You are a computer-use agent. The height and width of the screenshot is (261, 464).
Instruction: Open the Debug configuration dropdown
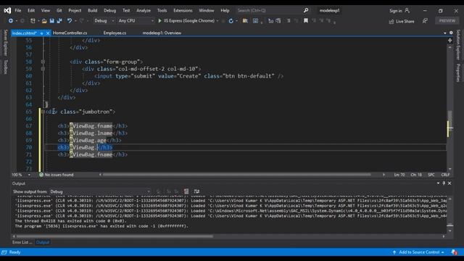coord(104,21)
